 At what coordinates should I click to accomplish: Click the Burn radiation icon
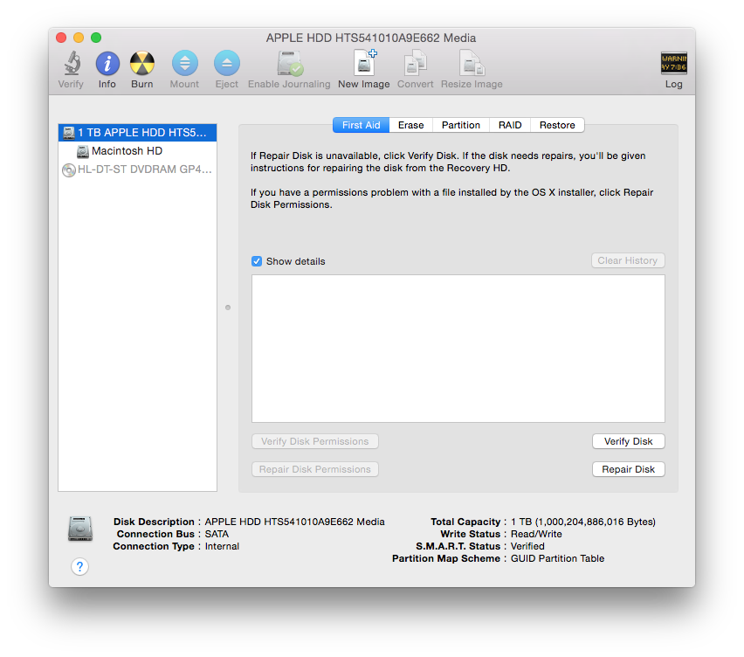[141, 63]
